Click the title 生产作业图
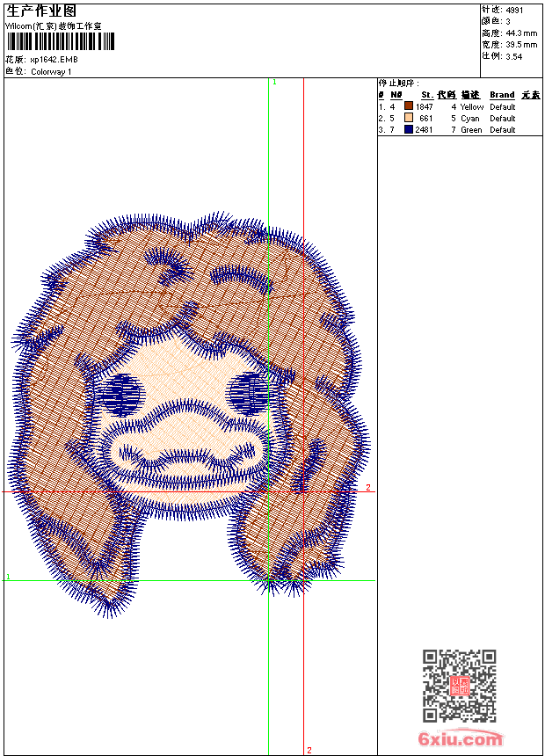The image size is (545, 756). (41, 11)
